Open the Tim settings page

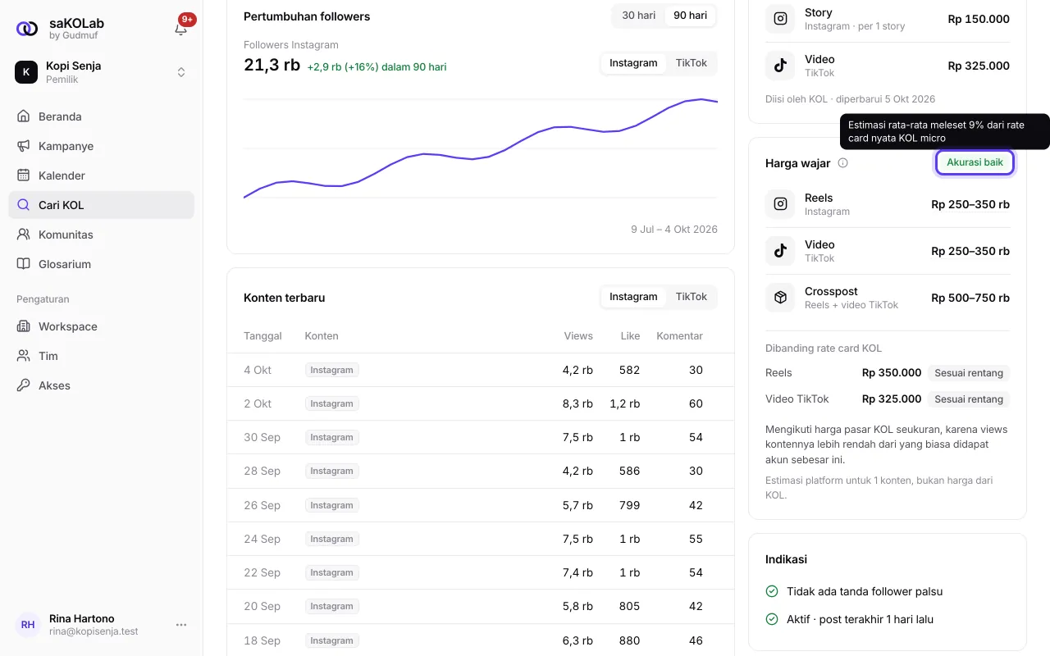[101, 356]
